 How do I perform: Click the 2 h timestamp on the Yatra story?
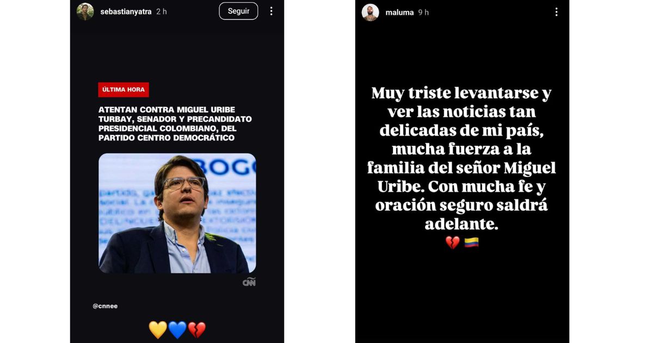coord(162,11)
